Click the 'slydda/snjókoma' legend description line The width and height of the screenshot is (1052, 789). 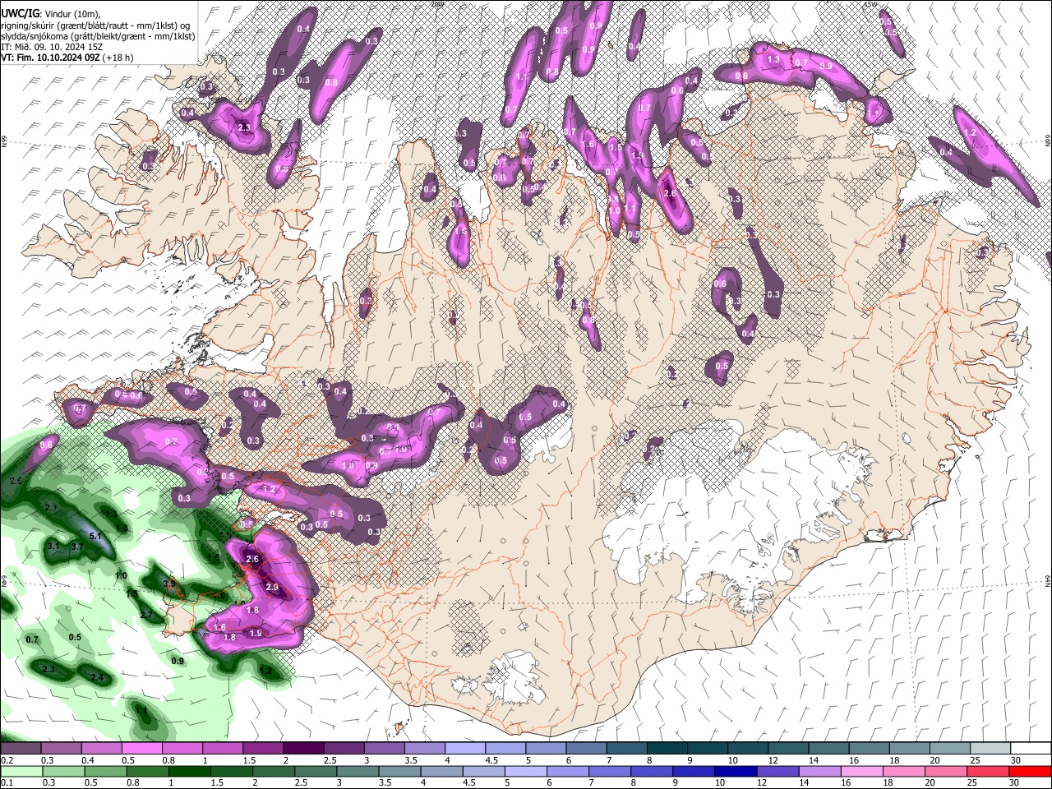(97, 36)
